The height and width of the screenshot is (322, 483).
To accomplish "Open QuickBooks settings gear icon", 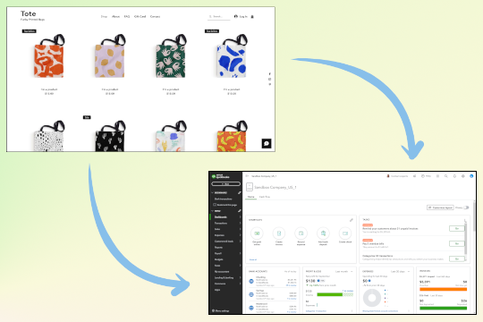I will pos(463,176).
